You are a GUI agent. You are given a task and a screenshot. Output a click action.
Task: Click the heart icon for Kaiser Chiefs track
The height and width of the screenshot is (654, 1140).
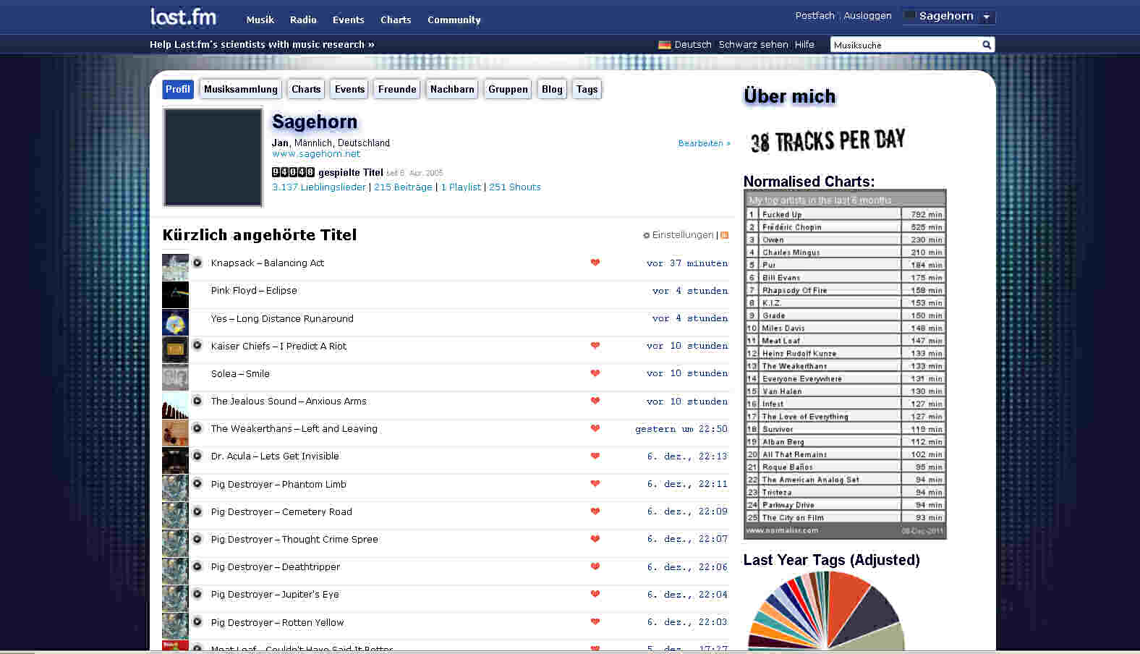click(x=595, y=346)
